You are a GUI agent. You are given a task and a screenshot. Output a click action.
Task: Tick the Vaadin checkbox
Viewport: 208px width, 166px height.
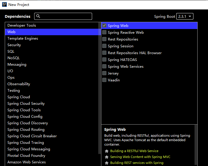click(104, 80)
